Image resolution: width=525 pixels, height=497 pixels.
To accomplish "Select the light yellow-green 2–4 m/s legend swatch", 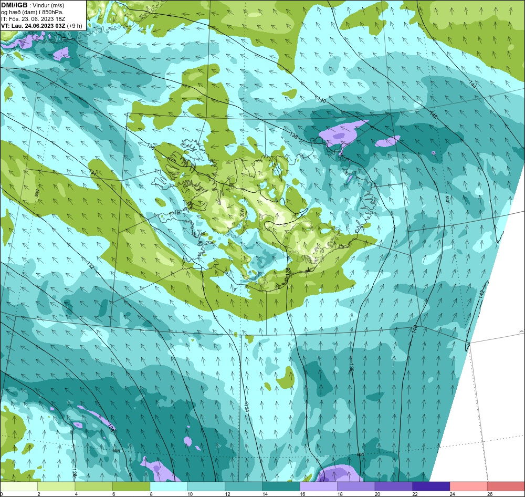I will (x=56, y=486).
